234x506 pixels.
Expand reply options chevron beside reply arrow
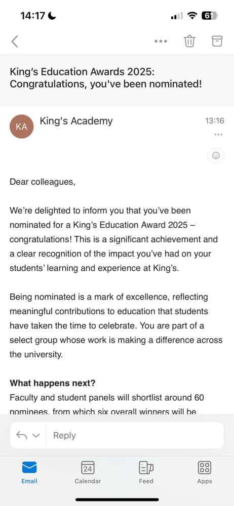click(36, 436)
